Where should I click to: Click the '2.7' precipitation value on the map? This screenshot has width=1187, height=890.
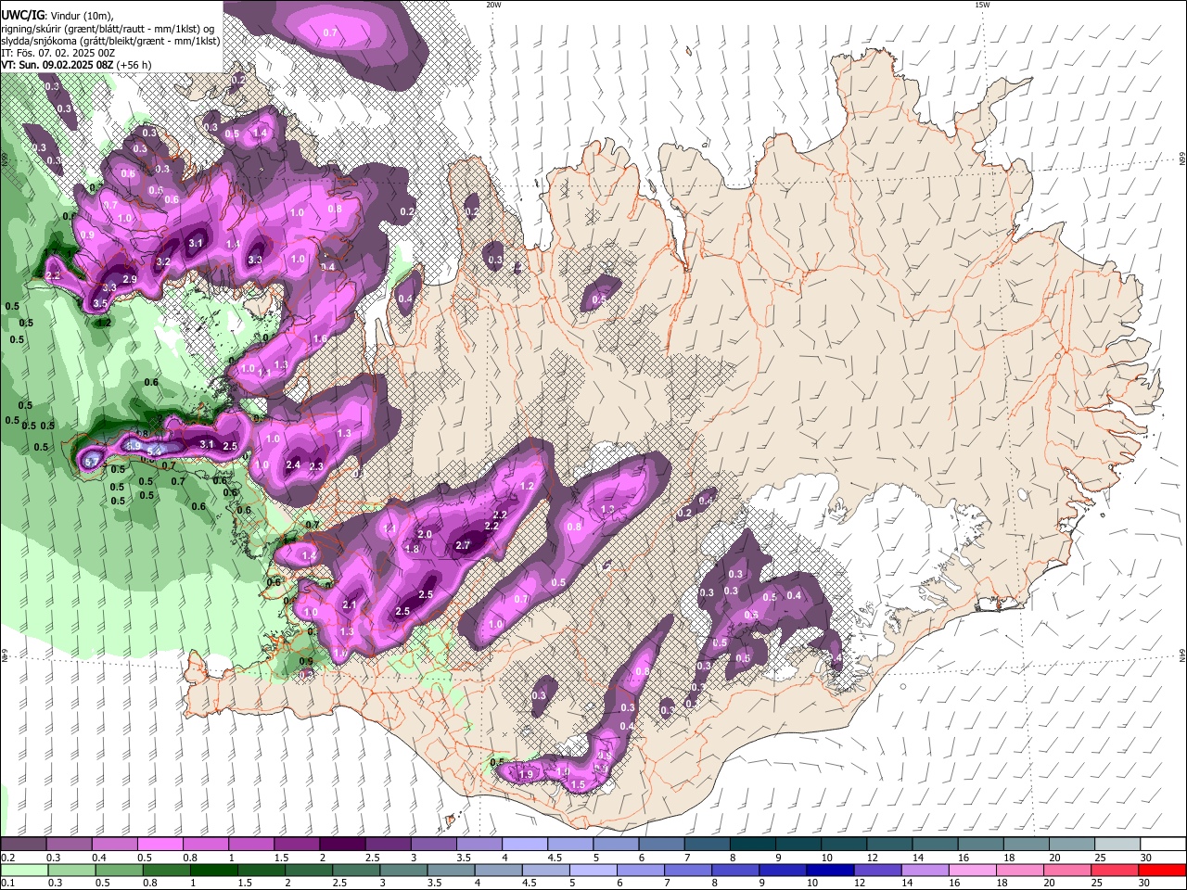463,546
